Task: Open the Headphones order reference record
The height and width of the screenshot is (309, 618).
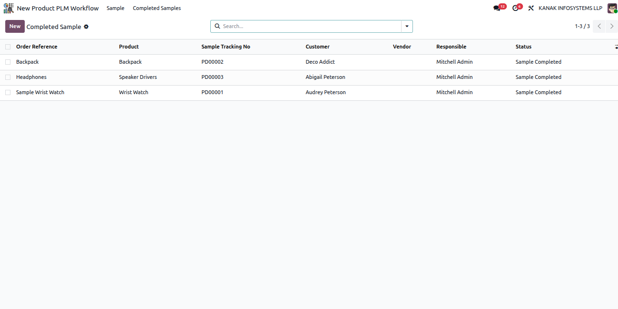Action: click(31, 77)
